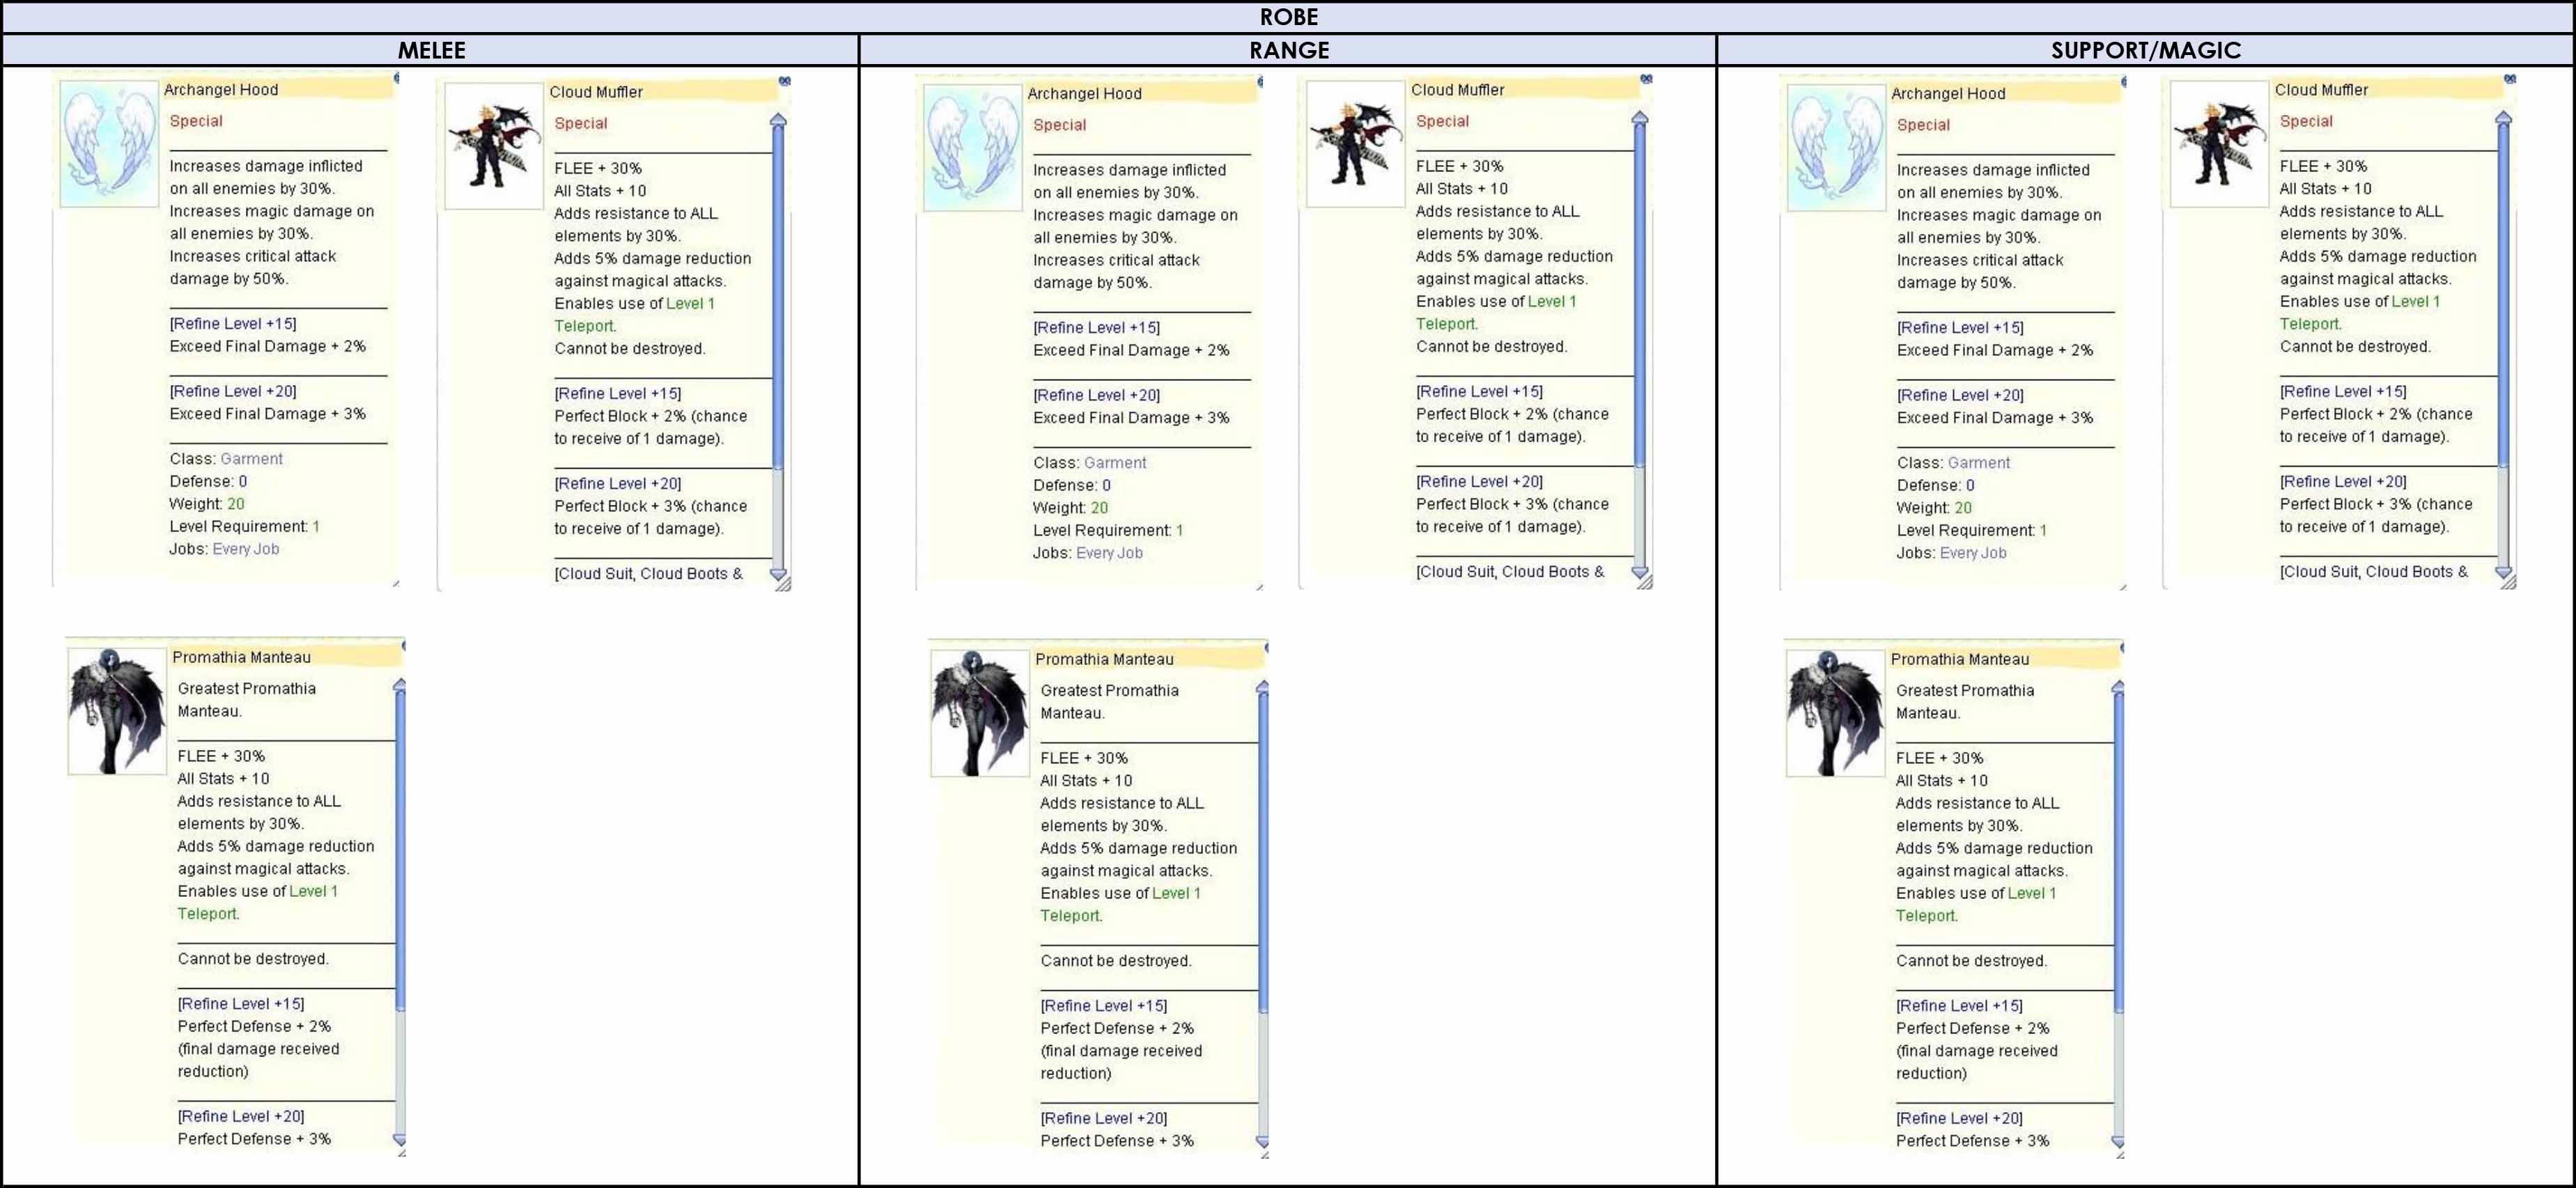Click [Refine Level +15] in SUPPORT/MAGIC Cloud Muffler
The width and height of the screenshot is (2576, 1188).
pyautogui.click(x=2343, y=391)
